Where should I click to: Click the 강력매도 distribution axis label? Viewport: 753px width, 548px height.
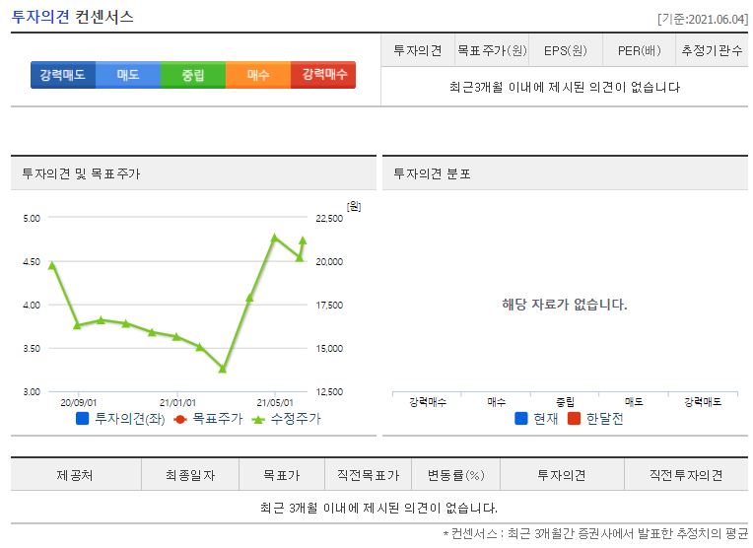click(x=703, y=401)
